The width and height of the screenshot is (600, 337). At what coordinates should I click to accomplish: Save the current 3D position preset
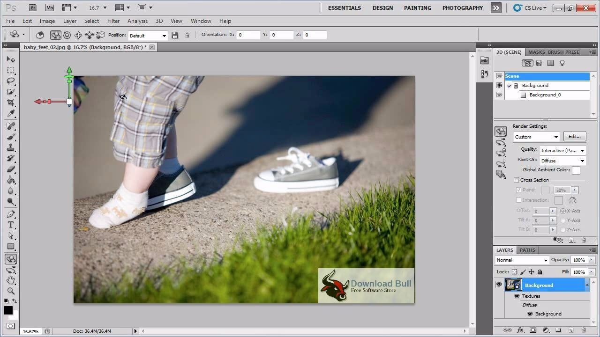(x=175, y=35)
